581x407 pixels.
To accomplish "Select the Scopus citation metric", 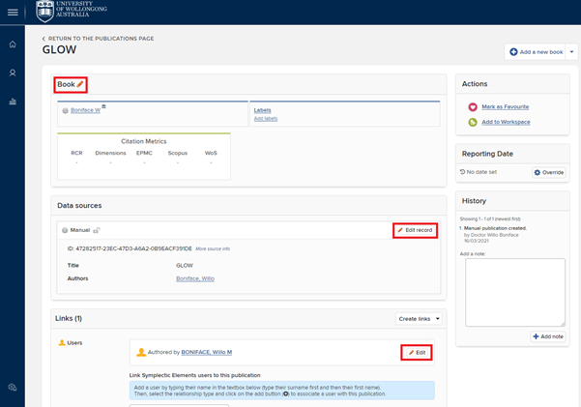I will (178, 153).
